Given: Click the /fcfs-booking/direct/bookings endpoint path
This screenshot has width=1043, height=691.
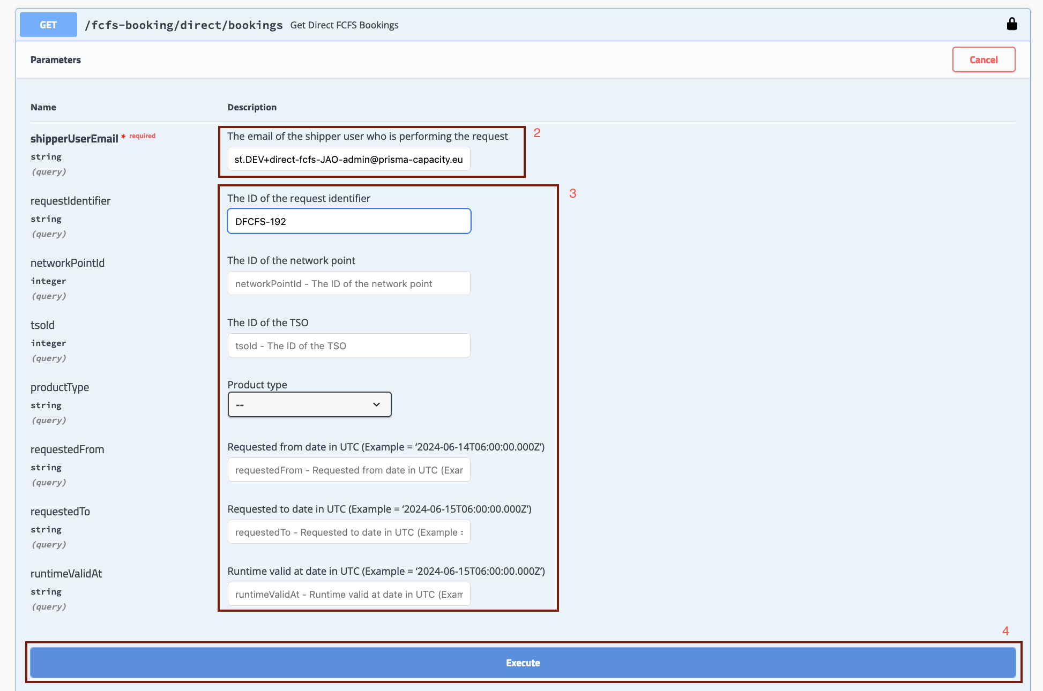Looking at the screenshot, I should [x=184, y=25].
